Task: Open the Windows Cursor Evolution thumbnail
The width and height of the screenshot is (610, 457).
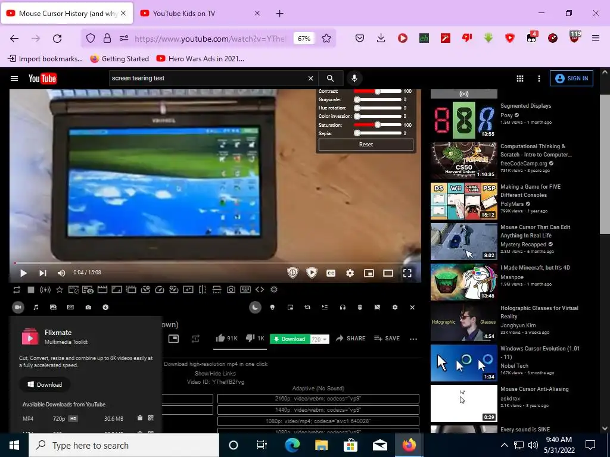Action: point(464,363)
